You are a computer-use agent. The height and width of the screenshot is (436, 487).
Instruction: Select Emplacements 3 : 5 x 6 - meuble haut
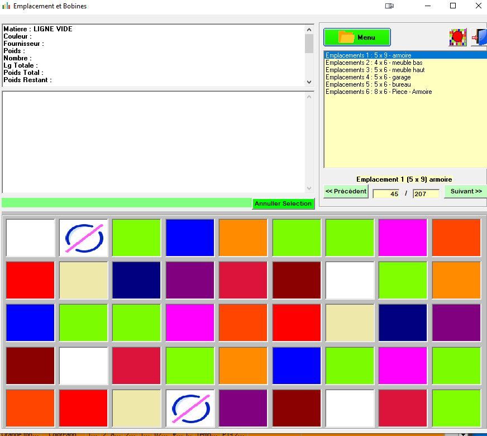tap(405, 70)
